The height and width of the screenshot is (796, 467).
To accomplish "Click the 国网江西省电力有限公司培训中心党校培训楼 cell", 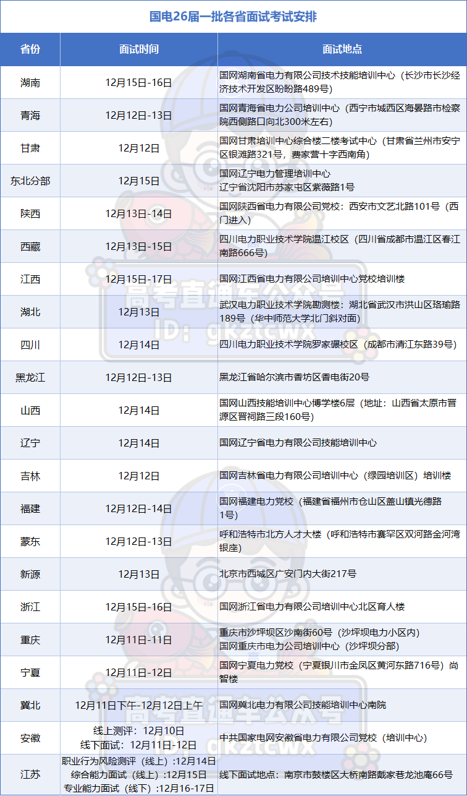I will (313, 279).
